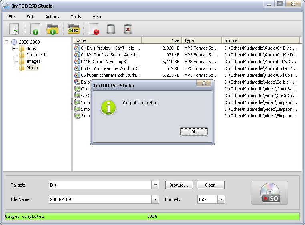Collapse the left panel splitter arrow
Viewport: 305px width, 225px height.
72,103
